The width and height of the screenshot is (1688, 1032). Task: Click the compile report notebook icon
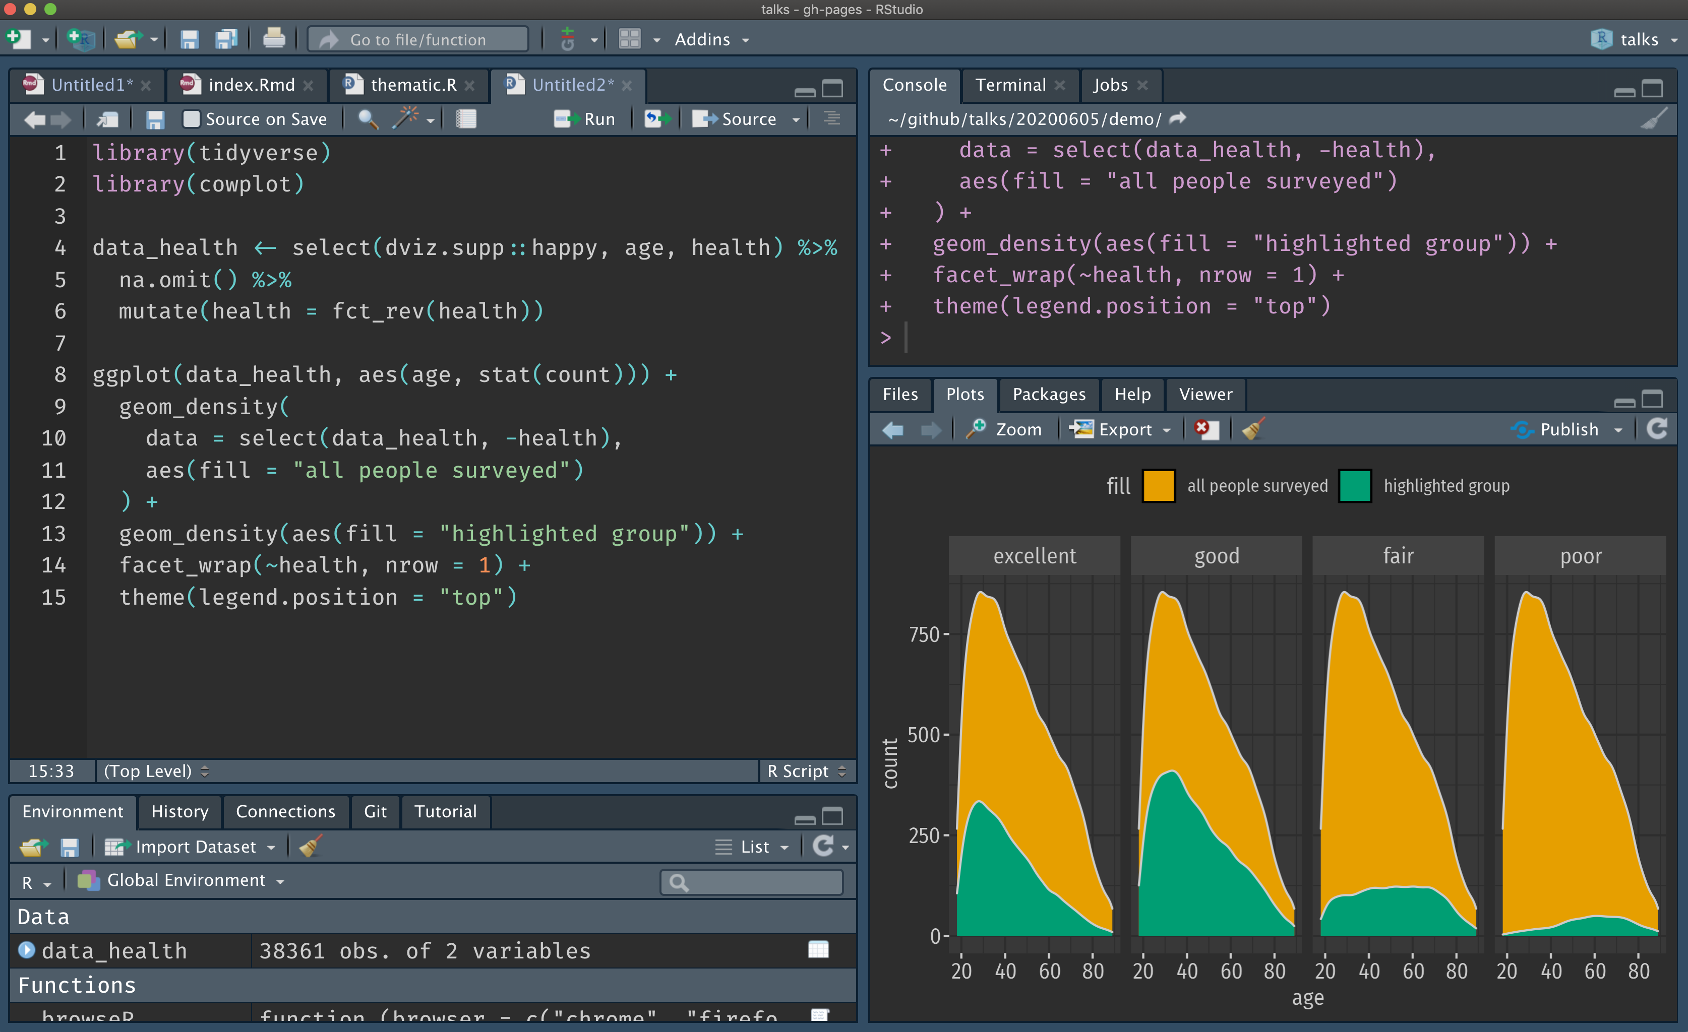[x=466, y=119]
